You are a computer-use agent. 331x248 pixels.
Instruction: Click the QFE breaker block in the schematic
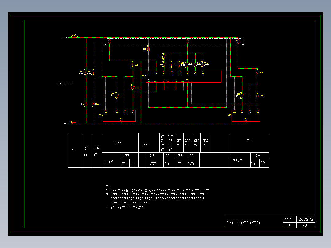click(x=119, y=115)
